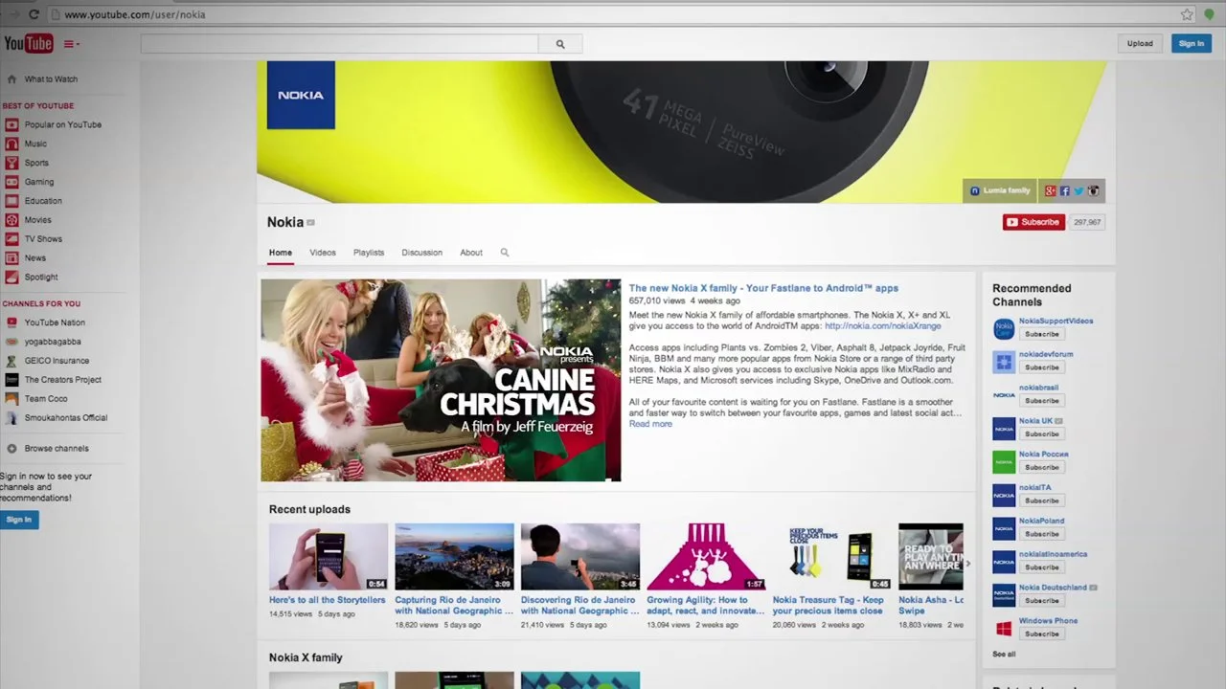Click the blue Sign in button at top right
The width and height of the screenshot is (1226, 689).
pyautogui.click(x=1191, y=43)
